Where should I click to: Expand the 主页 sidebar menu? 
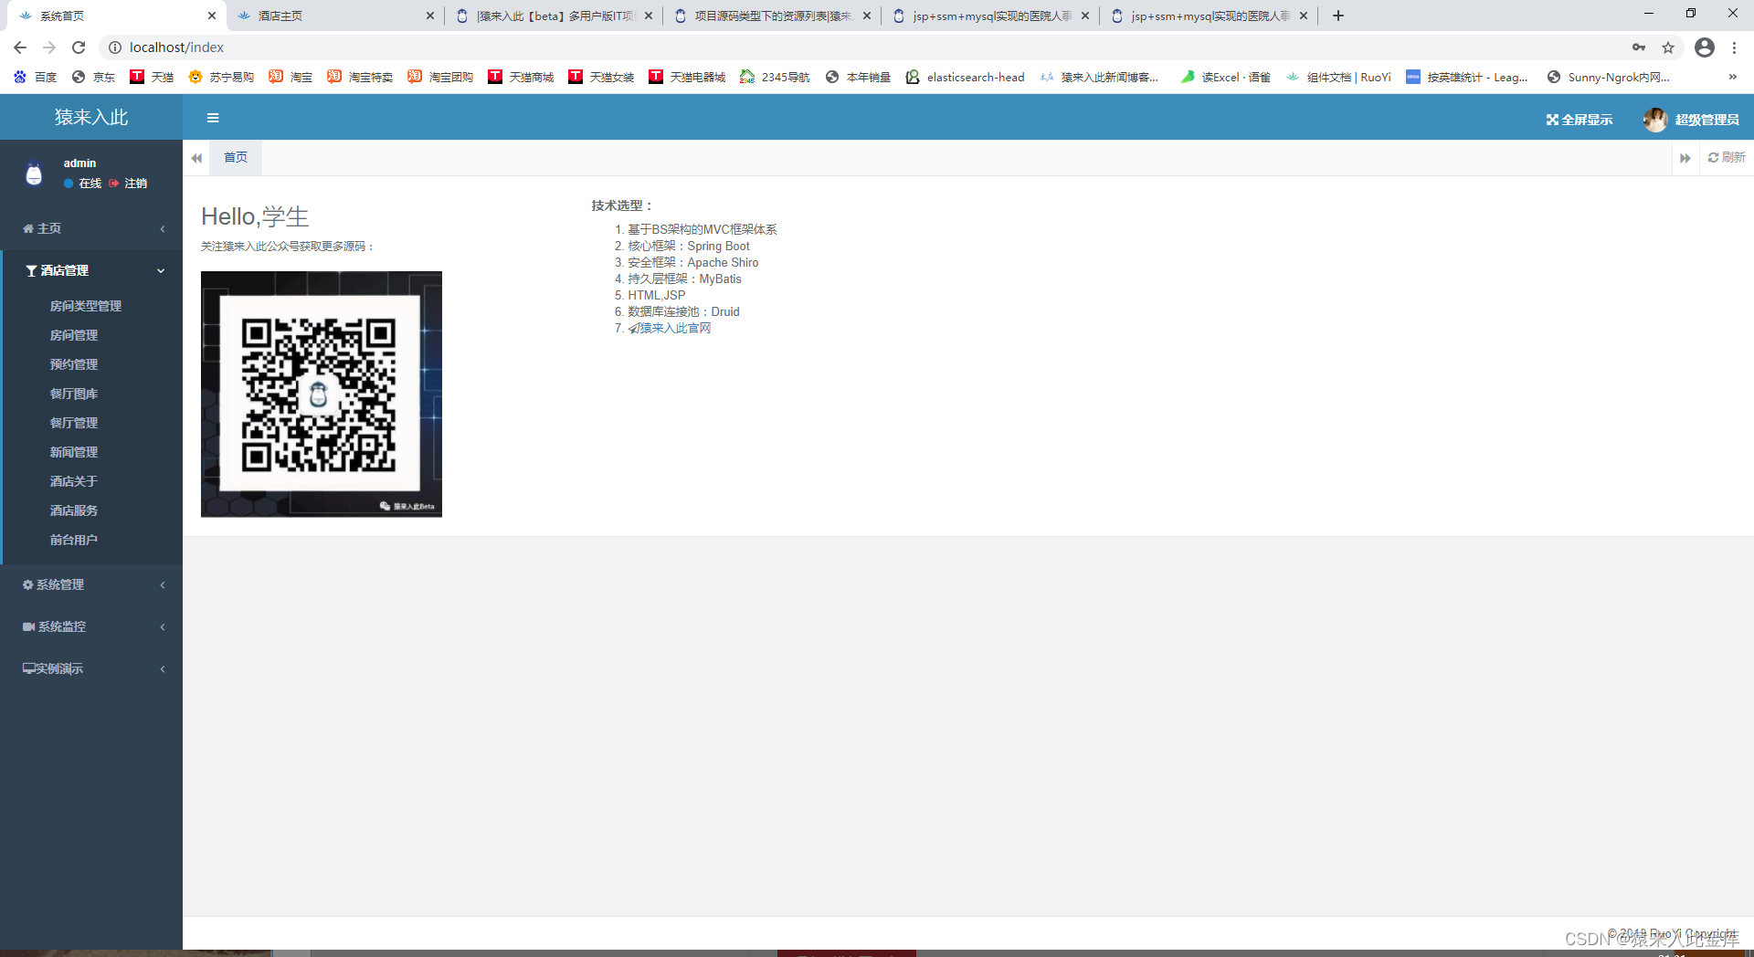point(91,228)
